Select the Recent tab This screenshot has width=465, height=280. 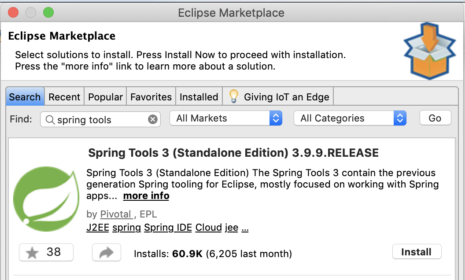pyautogui.click(x=64, y=96)
